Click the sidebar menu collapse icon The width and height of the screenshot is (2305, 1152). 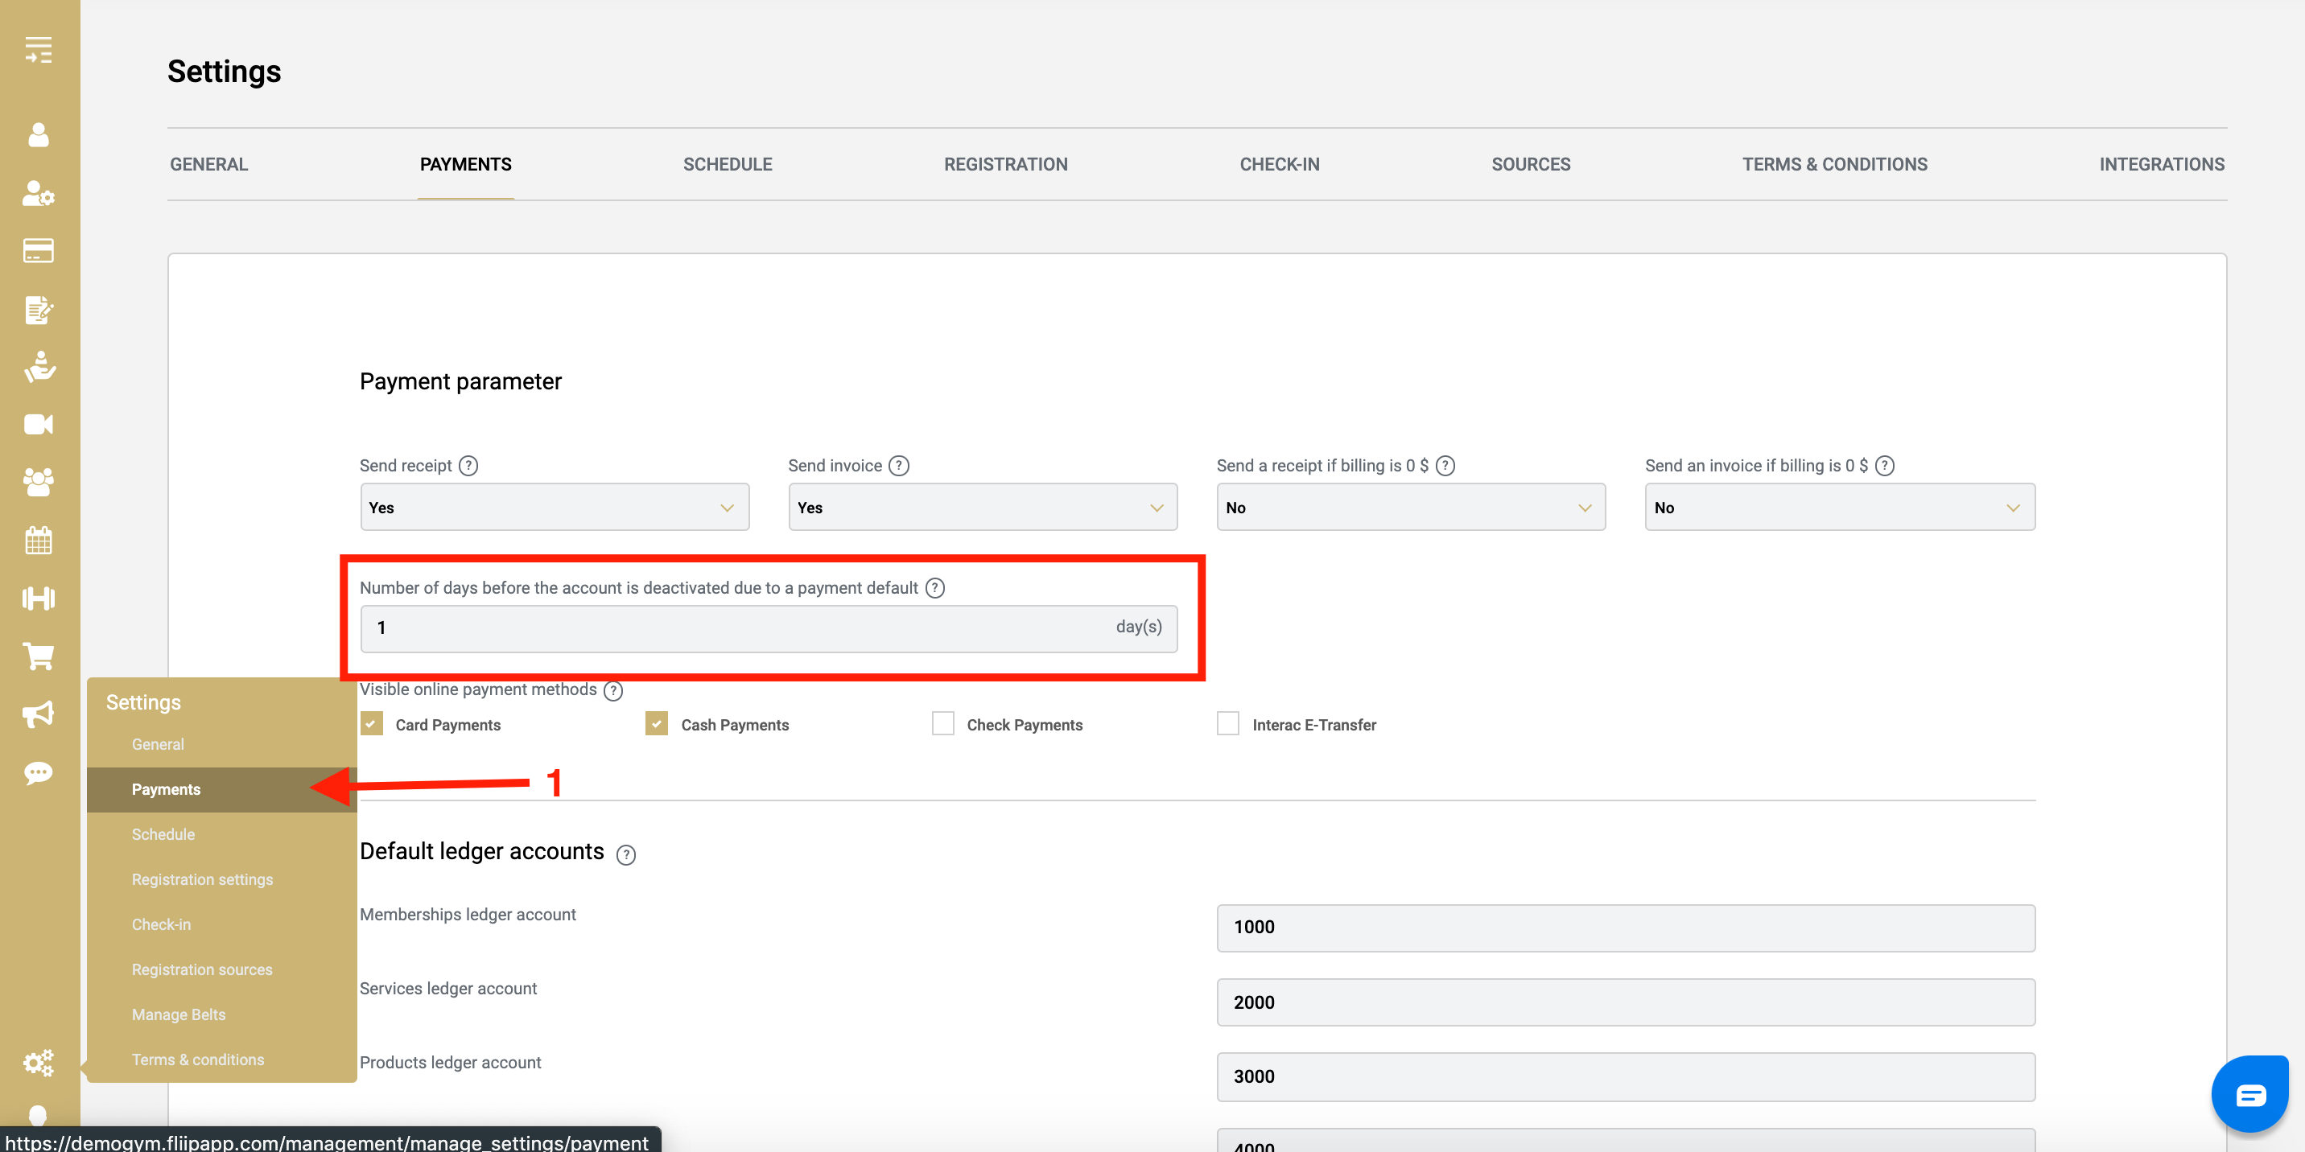point(39,50)
